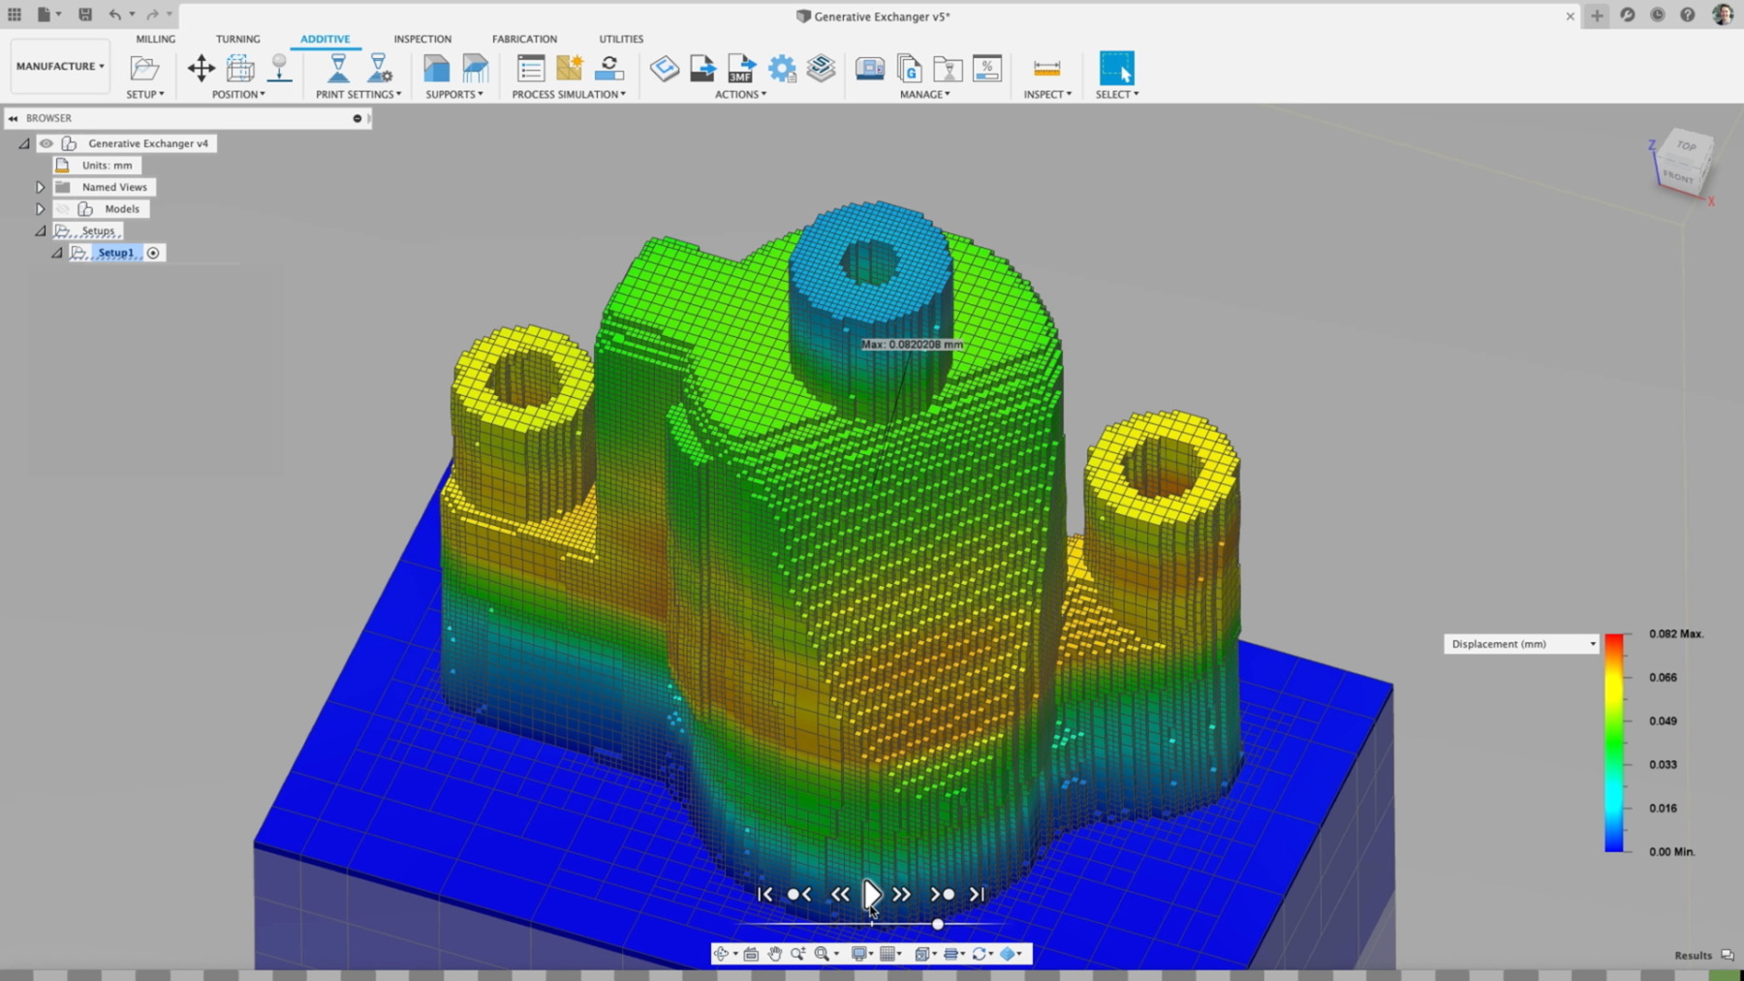This screenshot has width=1744, height=981.
Task: Open the Machine Library under Manage
Action: [869, 69]
